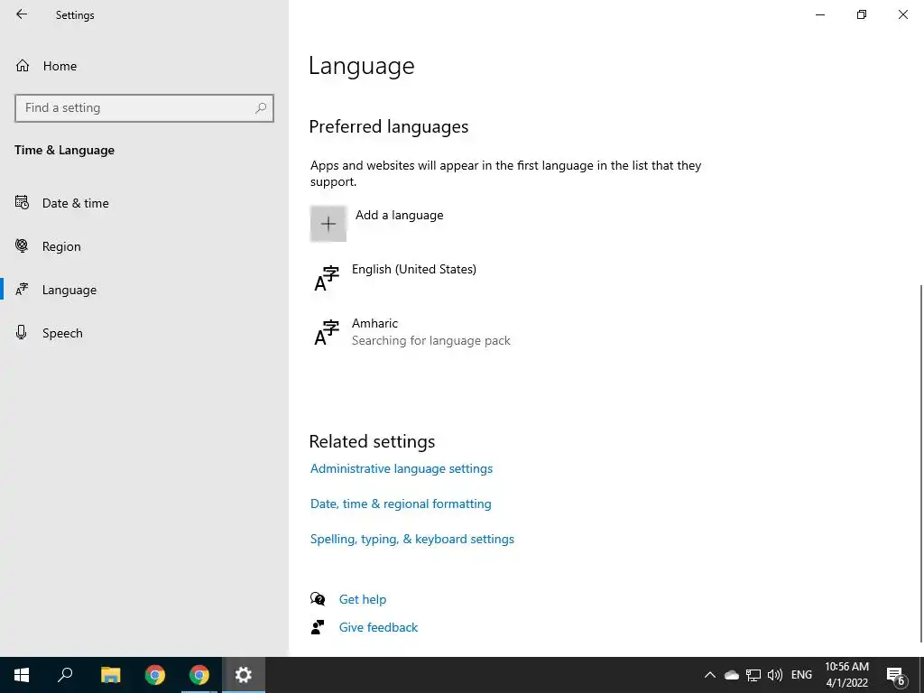The height and width of the screenshot is (693, 924).
Task: Click the Add a language label
Action: [x=400, y=215]
